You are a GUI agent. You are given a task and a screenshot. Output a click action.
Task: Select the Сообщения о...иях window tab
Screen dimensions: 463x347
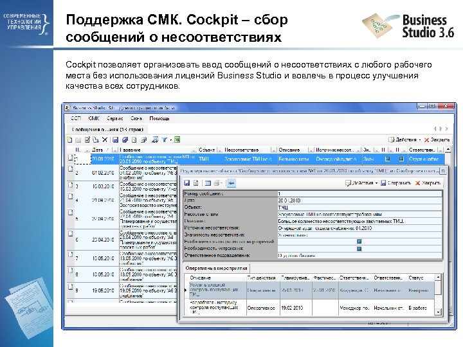[x=107, y=129]
